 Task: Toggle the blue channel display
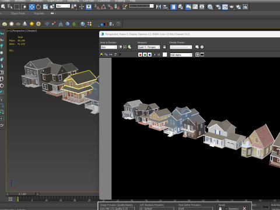click(149, 55)
